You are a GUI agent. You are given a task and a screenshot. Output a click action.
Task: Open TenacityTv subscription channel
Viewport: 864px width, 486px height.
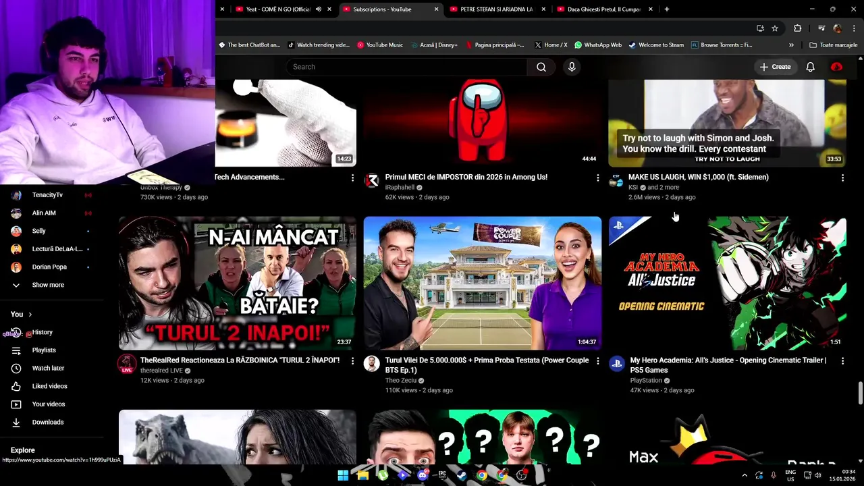pos(47,195)
